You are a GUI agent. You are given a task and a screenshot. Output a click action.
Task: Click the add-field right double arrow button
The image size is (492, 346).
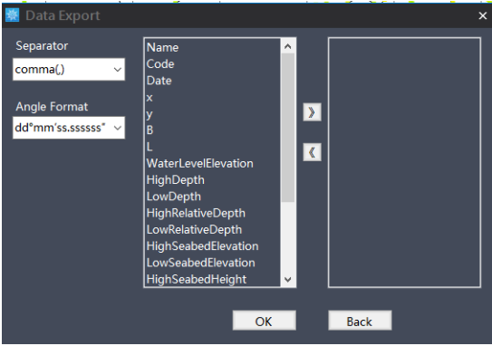312,112
